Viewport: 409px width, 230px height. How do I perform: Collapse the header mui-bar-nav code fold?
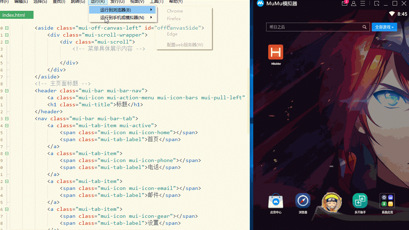pos(7,91)
